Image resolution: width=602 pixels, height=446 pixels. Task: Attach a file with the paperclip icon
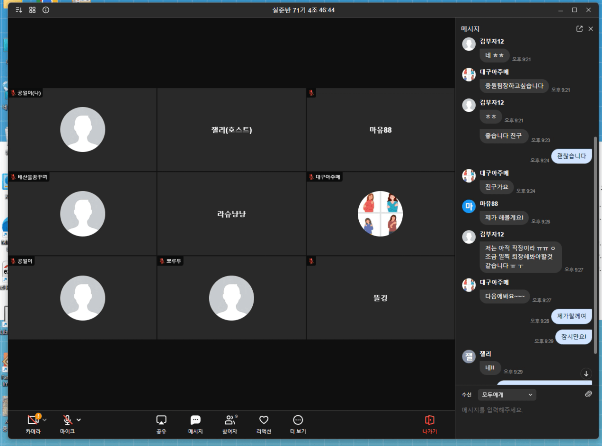pos(588,394)
